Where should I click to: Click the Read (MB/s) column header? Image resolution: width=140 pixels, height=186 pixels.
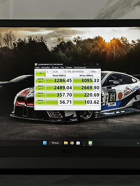click(59, 75)
